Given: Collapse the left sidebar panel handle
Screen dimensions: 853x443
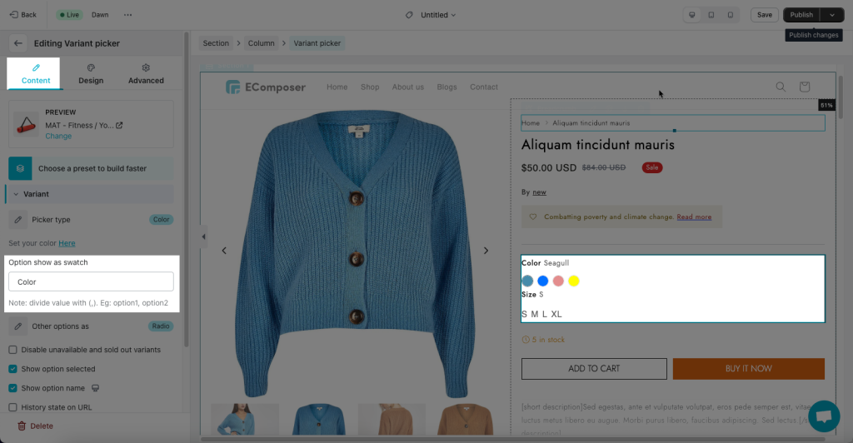Looking at the screenshot, I should [x=203, y=236].
